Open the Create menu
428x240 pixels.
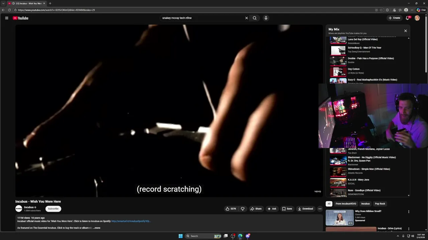(394, 18)
